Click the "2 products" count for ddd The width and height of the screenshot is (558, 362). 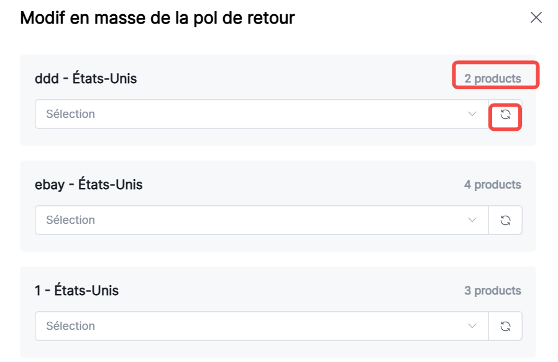tap(493, 79)
